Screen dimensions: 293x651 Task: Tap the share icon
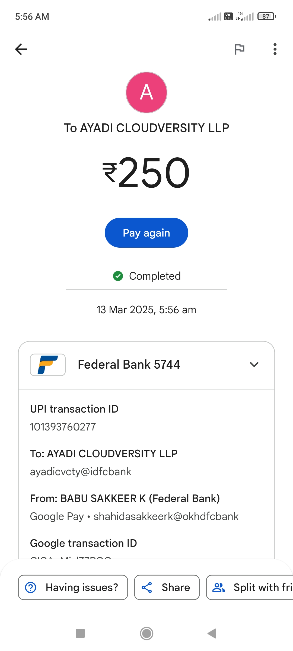pyautogui.click(x=147, y=588)
